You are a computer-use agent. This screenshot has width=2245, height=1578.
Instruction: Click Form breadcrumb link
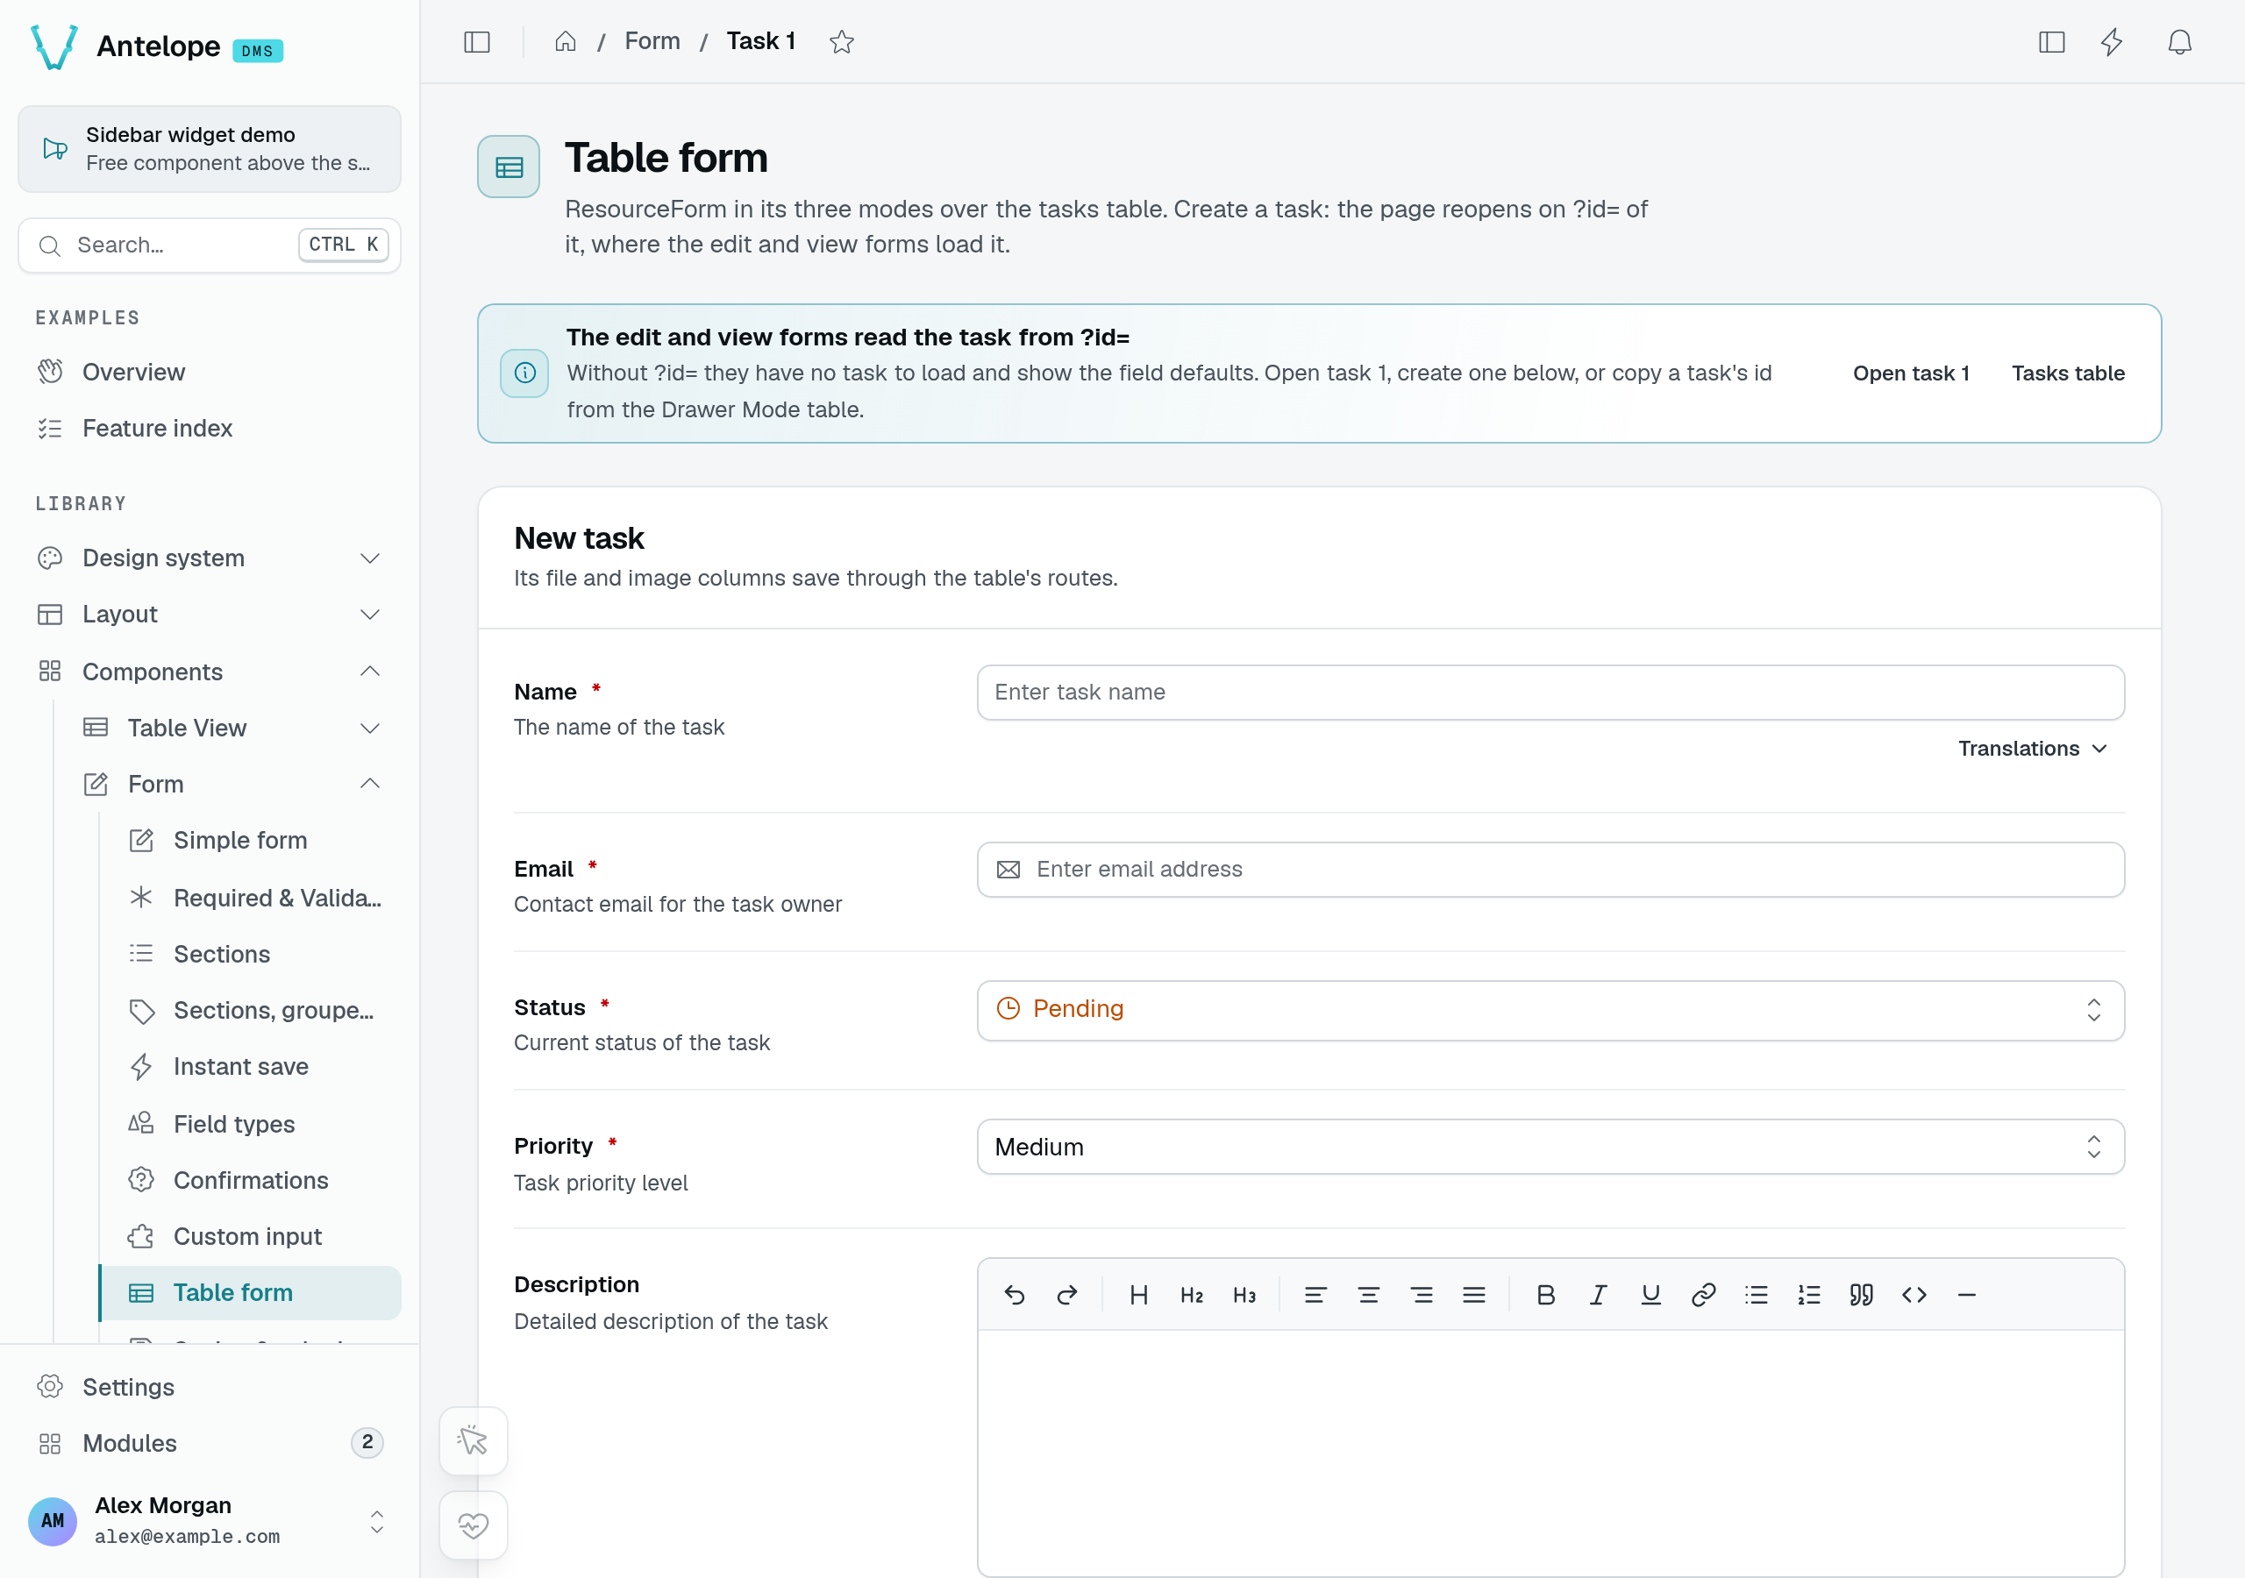point(652,41)
